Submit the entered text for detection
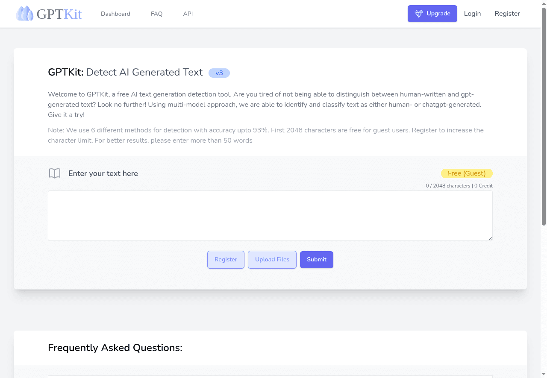547x378 pixels. [316, 259]
